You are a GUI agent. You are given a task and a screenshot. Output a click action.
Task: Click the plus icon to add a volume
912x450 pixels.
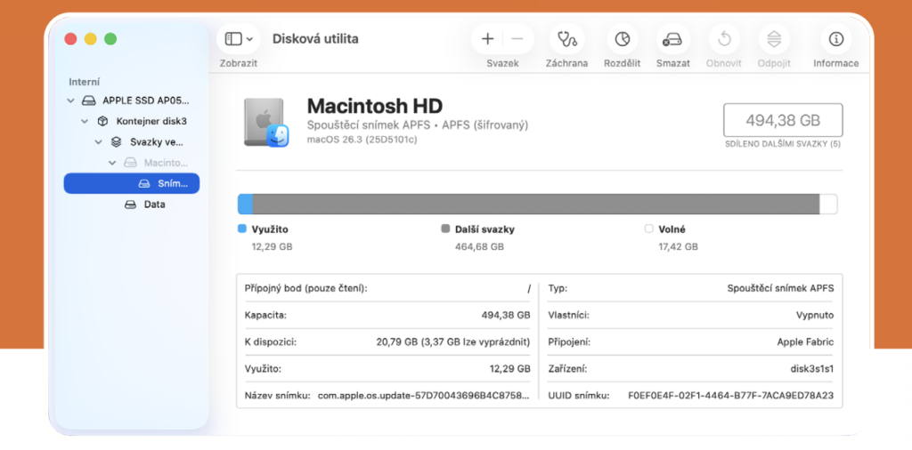[x=487, y=39]
